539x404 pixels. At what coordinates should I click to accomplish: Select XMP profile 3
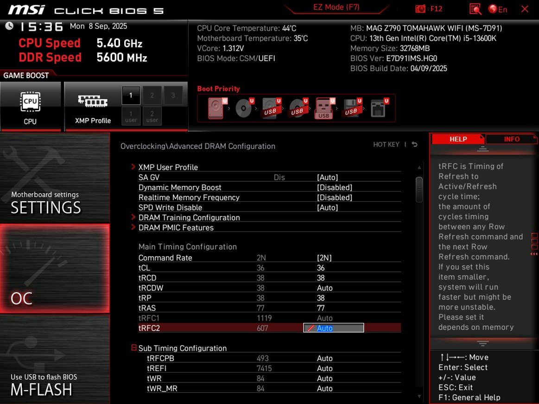(x=173, y=96)
